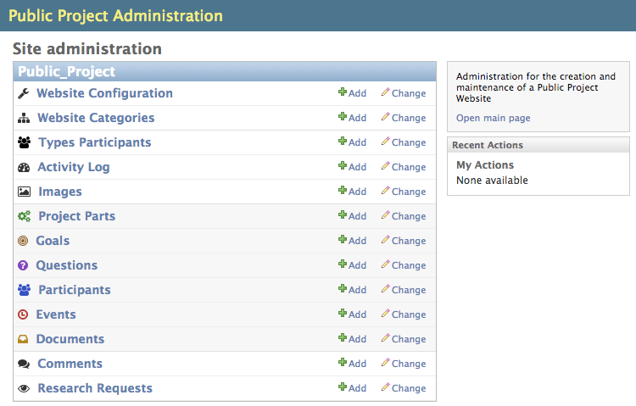The image size is (636, 406).
Task: Open the Documents model list
Action: (x=70, y=339)
